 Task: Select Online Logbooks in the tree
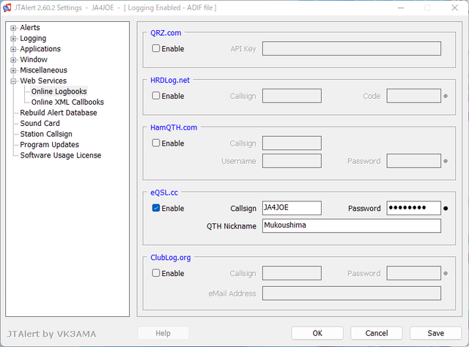pyautogui.click(x=59, y=92)
